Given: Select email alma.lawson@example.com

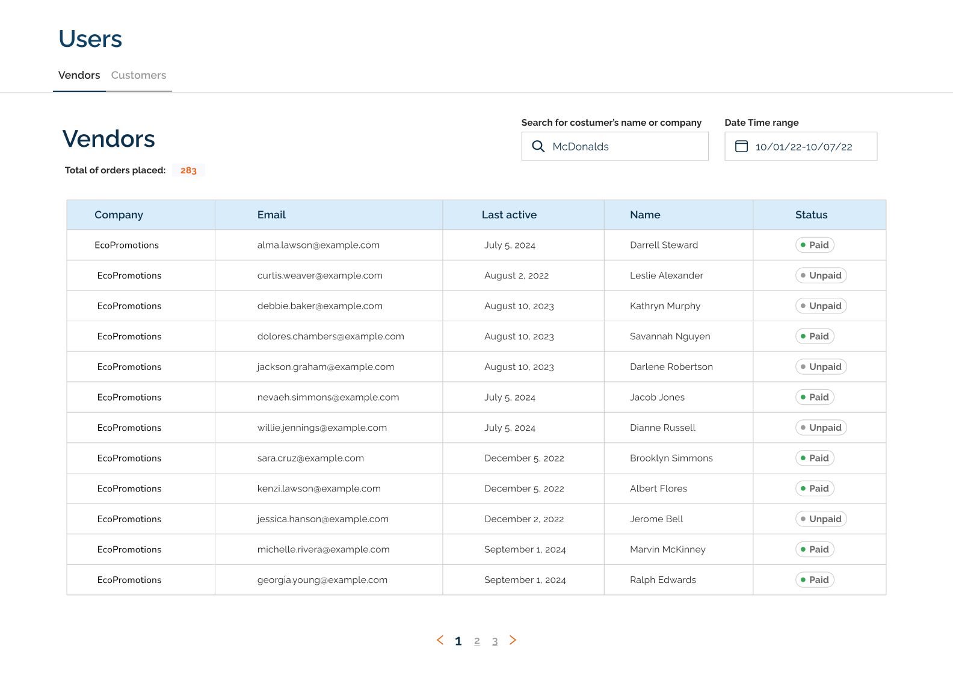Looking at the screenshot, I should tap(318, 245).
